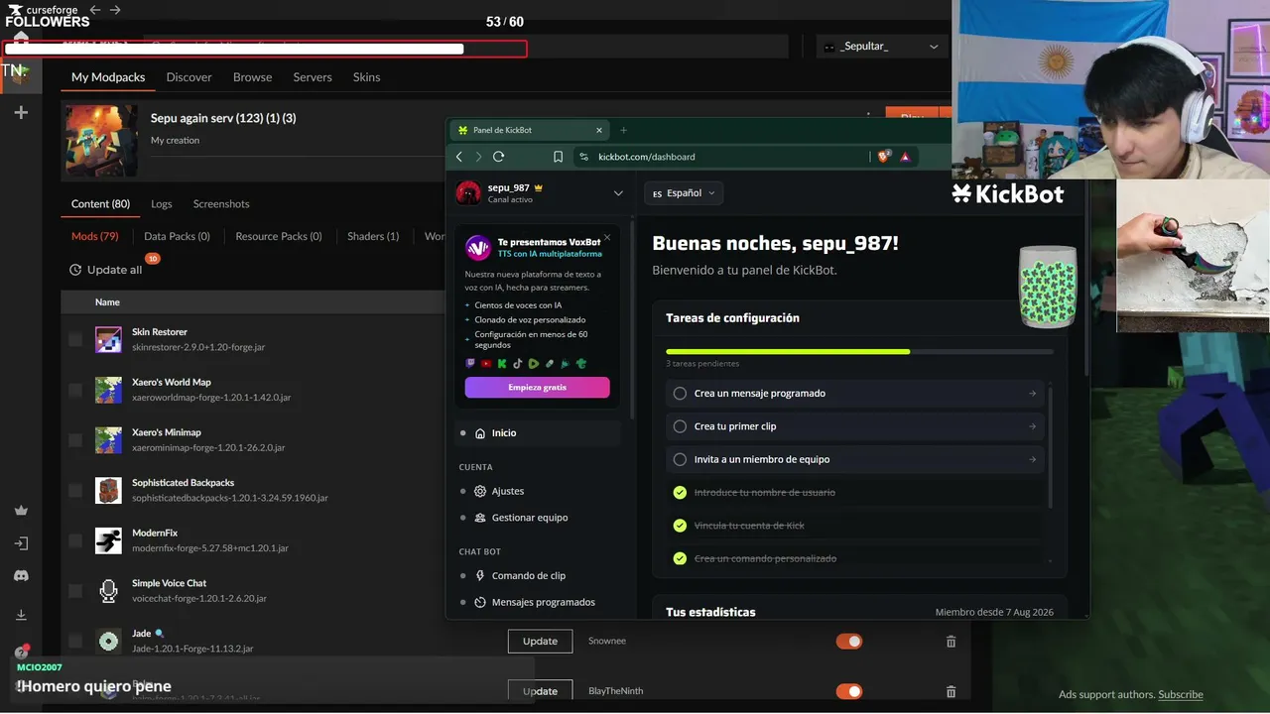Switch to the Screenshots tab
The image size is (1270, 714).
pyautogui.click(x=221, y=204)
